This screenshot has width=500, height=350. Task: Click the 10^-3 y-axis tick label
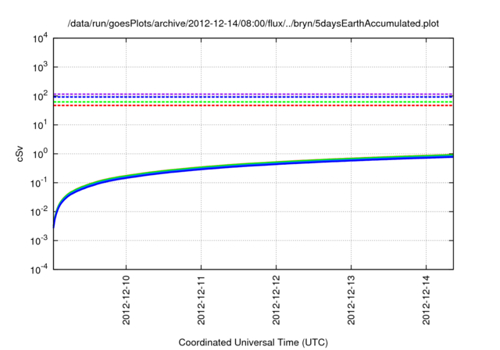tap(37, 240)
